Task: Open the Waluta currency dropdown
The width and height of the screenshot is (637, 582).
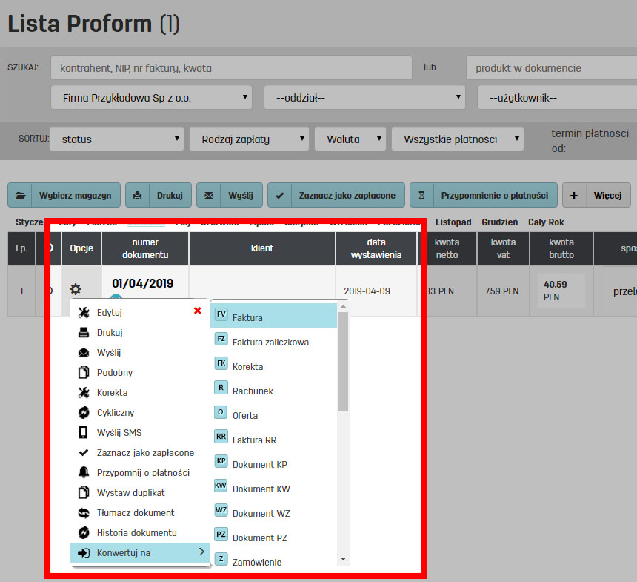Action: pyautogui.click(x=350, y=139)
